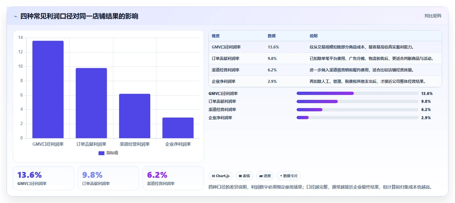The height and width of the screenshot is (203, 455).
Task: Click the 6.2% table data cell
Action: (x=272, y=70)
